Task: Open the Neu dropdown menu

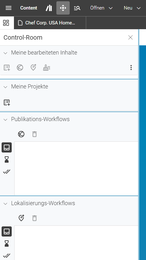Action: click(132, 8)
